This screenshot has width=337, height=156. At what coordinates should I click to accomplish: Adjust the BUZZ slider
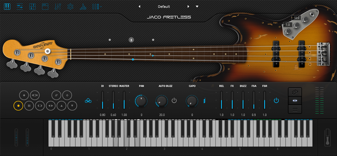(x=243, y=100)
